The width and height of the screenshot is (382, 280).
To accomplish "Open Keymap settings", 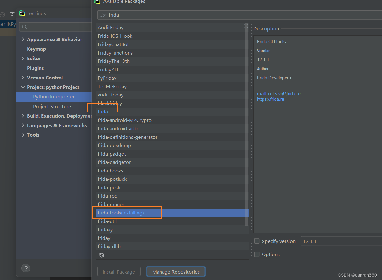I will tap(36, 49).
